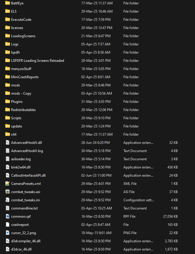Click the BattlEye folder name

click(17, 3)
